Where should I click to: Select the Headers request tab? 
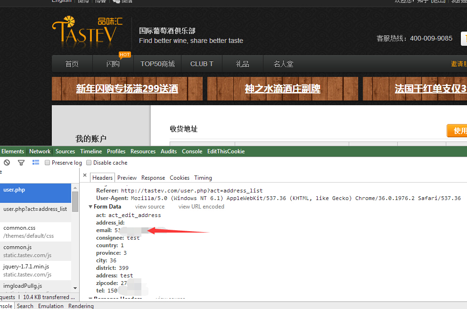[x=102, y=177]
